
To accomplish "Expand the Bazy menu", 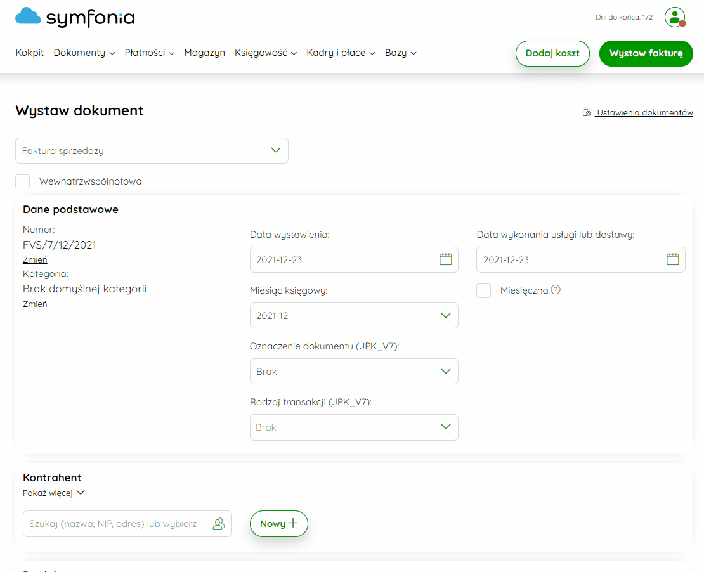I will click(x=400, y=53).
